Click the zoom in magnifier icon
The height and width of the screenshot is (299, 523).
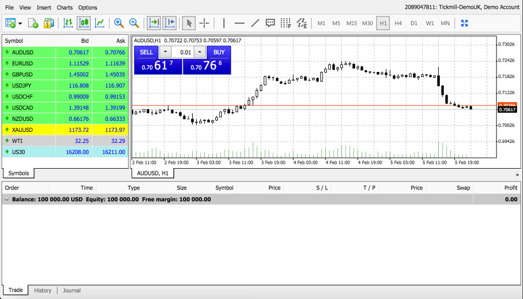pyautogui.click(x=118, y=23)
